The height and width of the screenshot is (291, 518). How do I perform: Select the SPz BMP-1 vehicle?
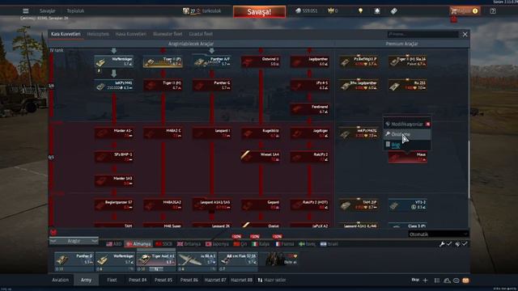[114, 157]
